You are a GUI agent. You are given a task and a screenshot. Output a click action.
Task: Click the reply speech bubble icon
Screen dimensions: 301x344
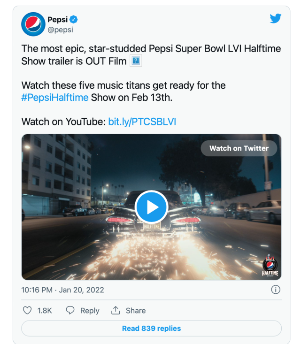70,311
